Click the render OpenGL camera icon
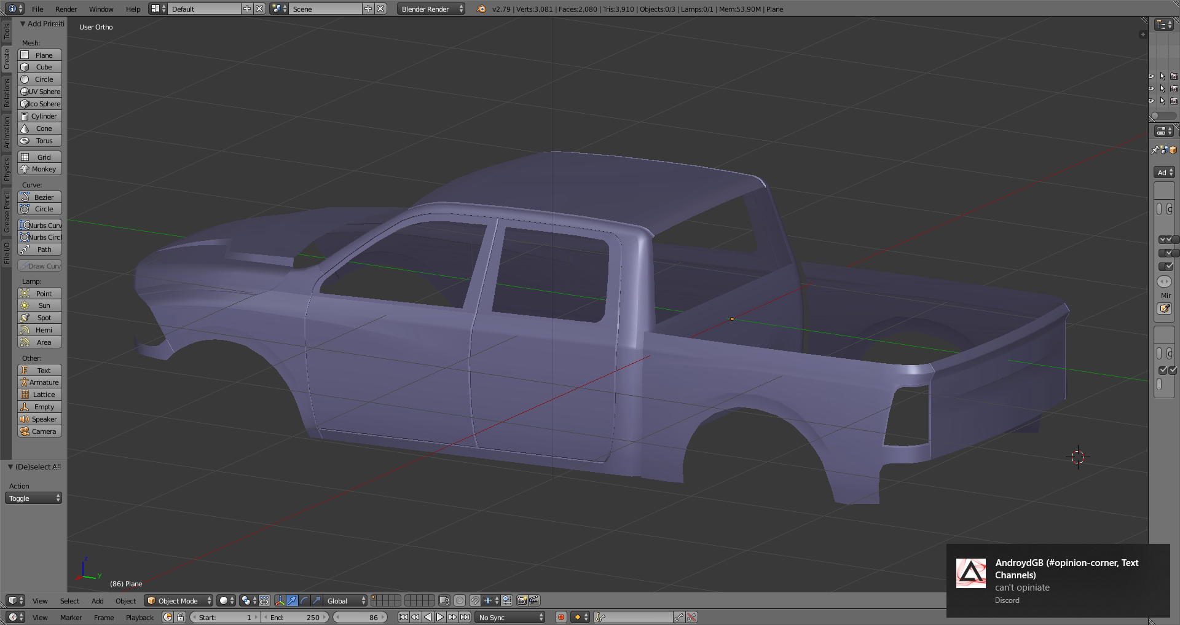The width and height of the screenshot is (1180, 625). (522, 600)
